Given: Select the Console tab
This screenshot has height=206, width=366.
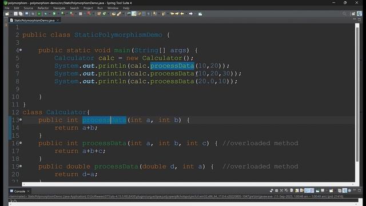Looking at the screenshot, I should [19, 191].
